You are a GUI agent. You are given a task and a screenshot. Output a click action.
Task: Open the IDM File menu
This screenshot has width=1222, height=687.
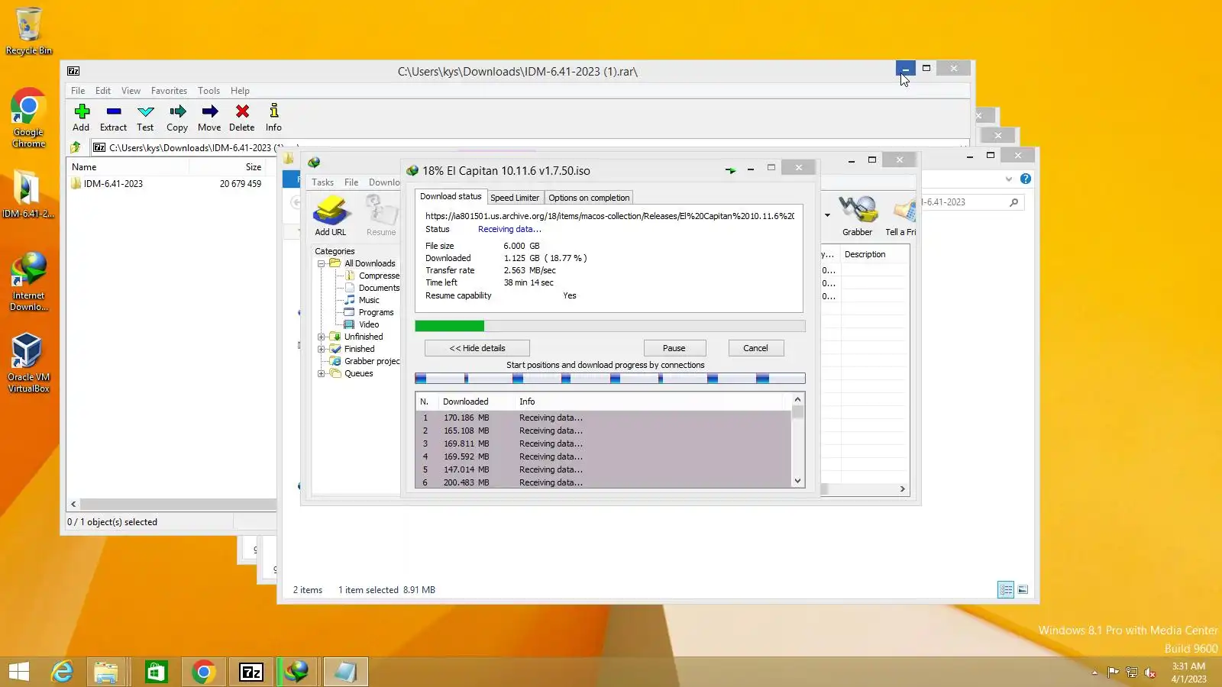pos(351,182)
